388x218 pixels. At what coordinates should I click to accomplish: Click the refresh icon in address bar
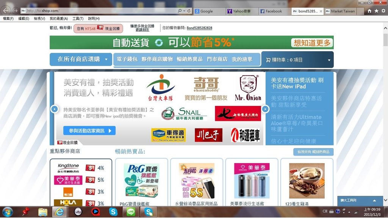189,11
